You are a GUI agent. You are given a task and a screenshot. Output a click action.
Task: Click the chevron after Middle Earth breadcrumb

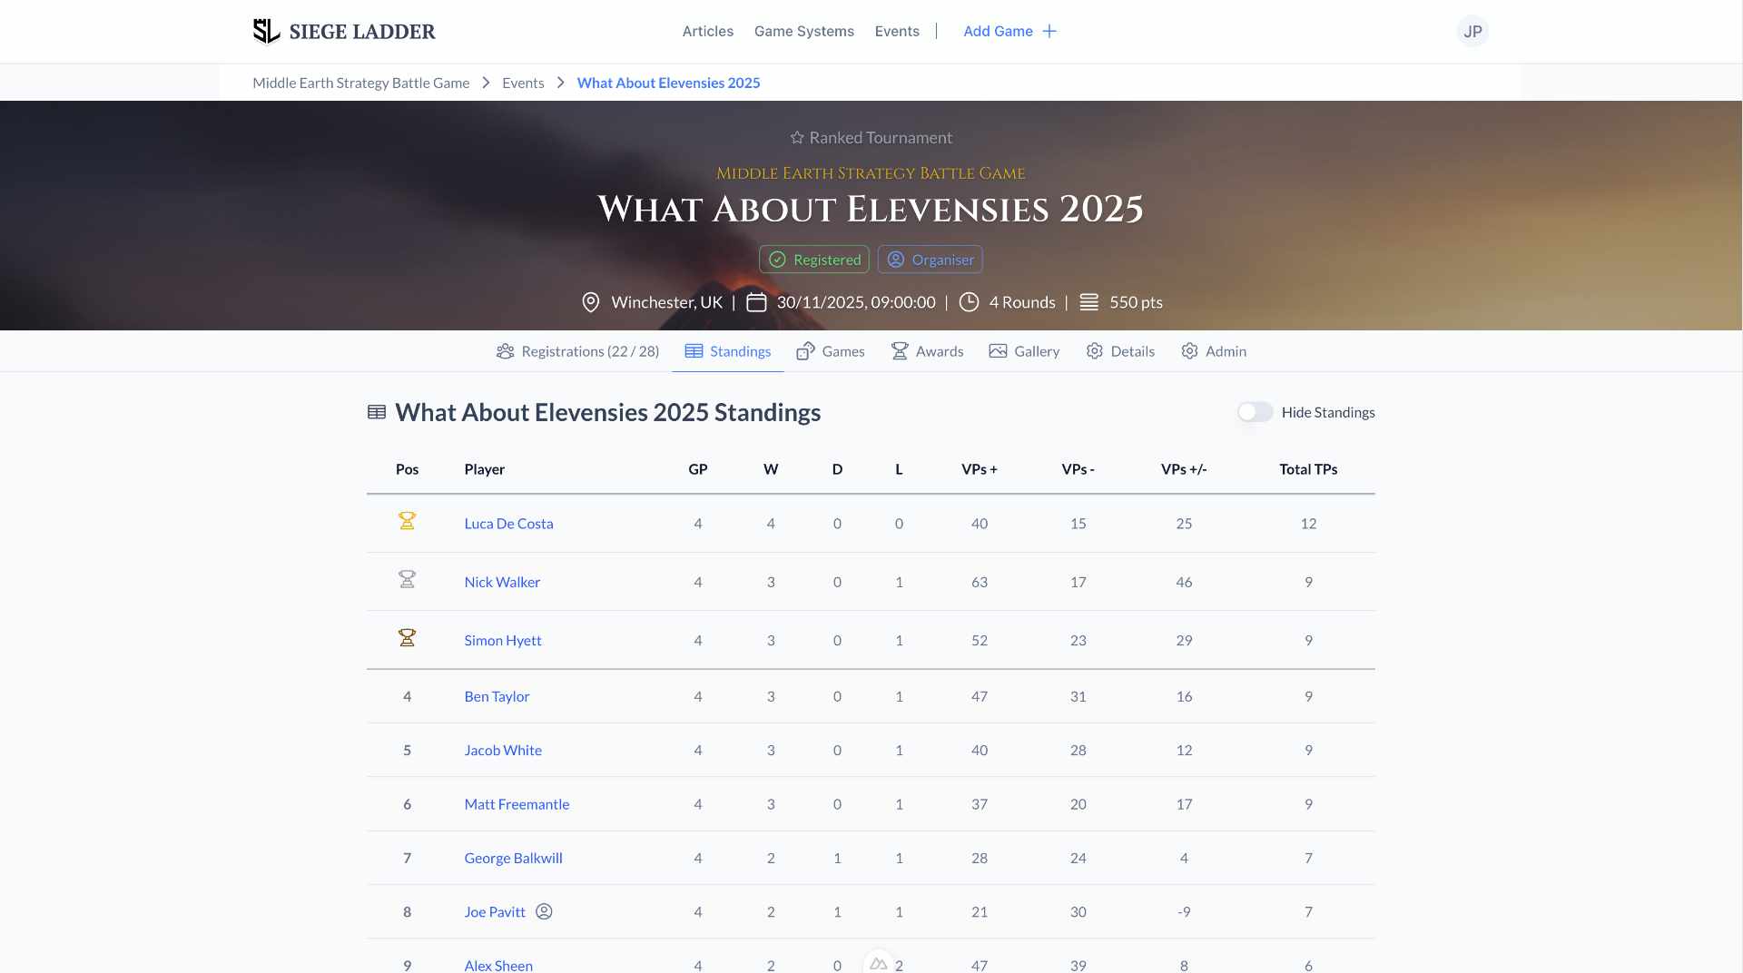pos(486,83)
